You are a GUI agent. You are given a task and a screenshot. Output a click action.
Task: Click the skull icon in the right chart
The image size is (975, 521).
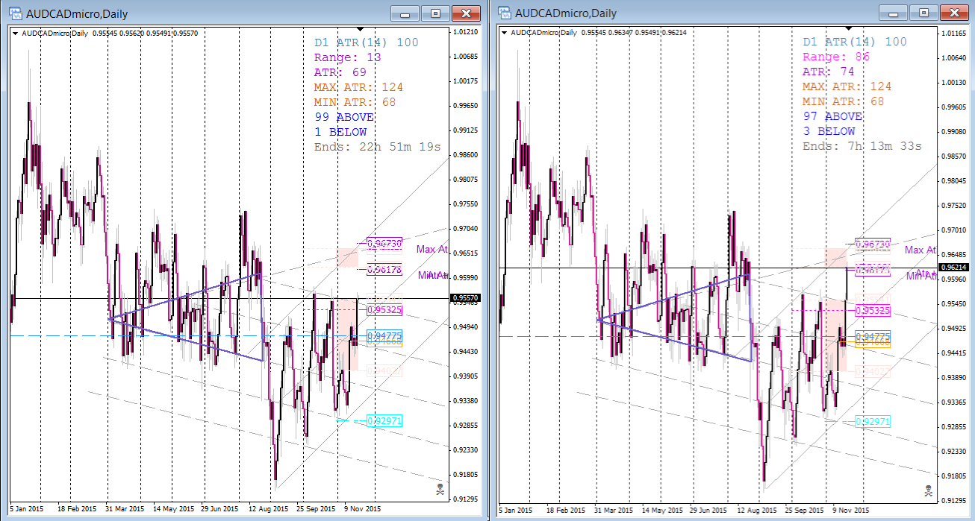[928, 490]
